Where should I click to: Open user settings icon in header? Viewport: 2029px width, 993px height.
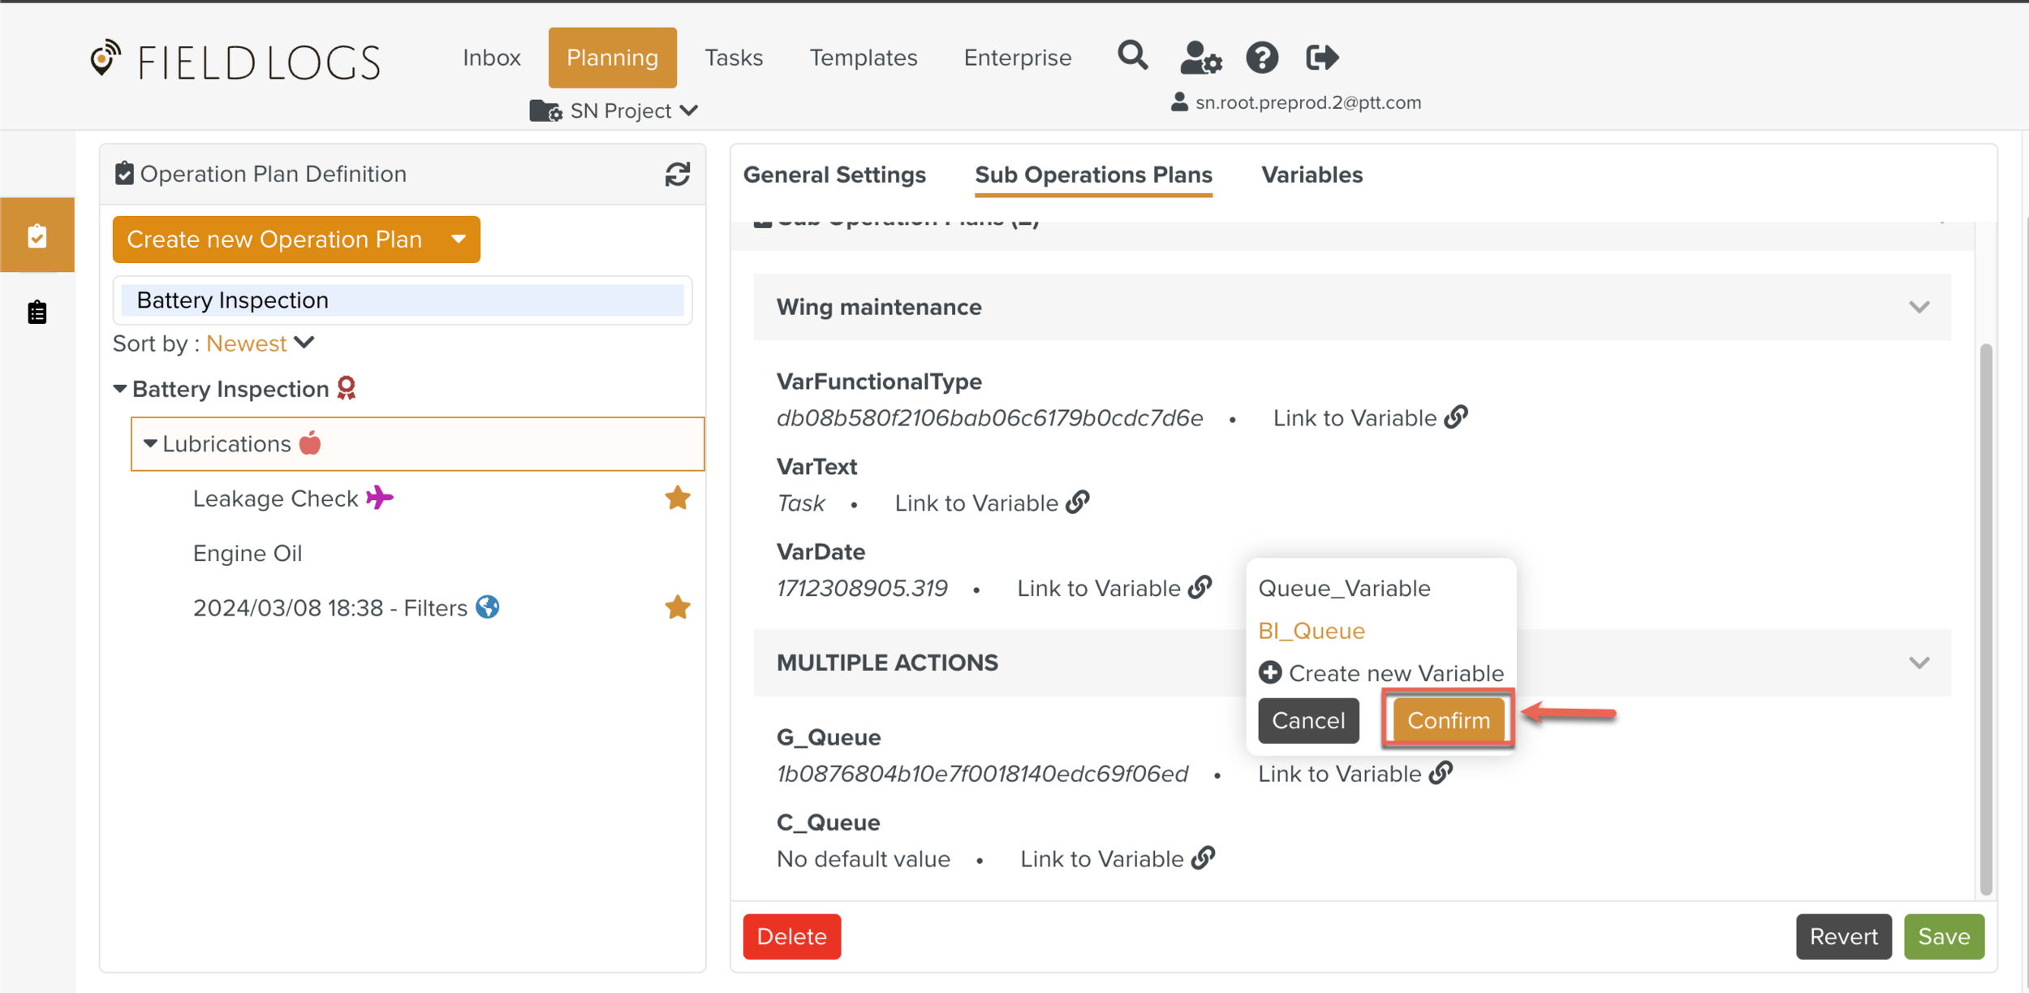click(x=1200, y=58)
